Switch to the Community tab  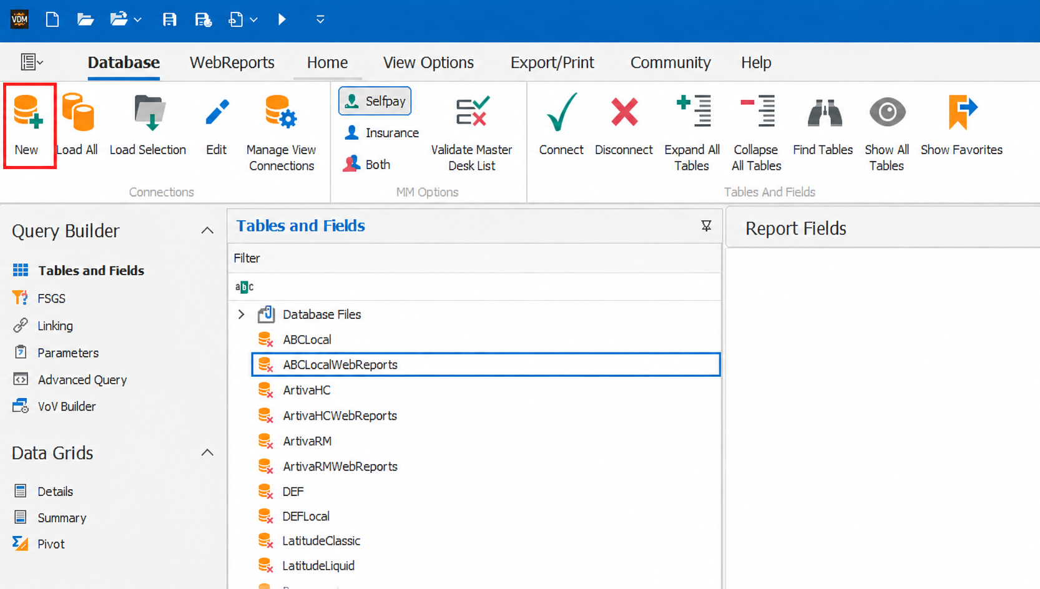click(670, 62)
